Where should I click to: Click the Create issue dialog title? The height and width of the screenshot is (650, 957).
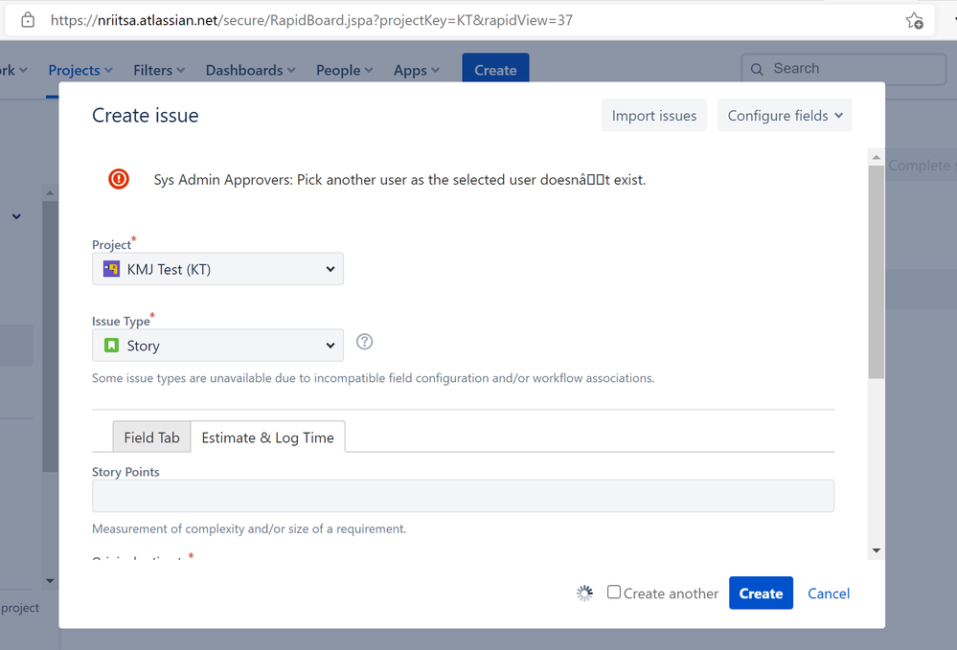tap(146, 115)
